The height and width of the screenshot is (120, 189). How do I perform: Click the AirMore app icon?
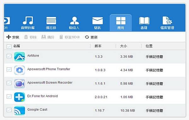tap(20, 57)
